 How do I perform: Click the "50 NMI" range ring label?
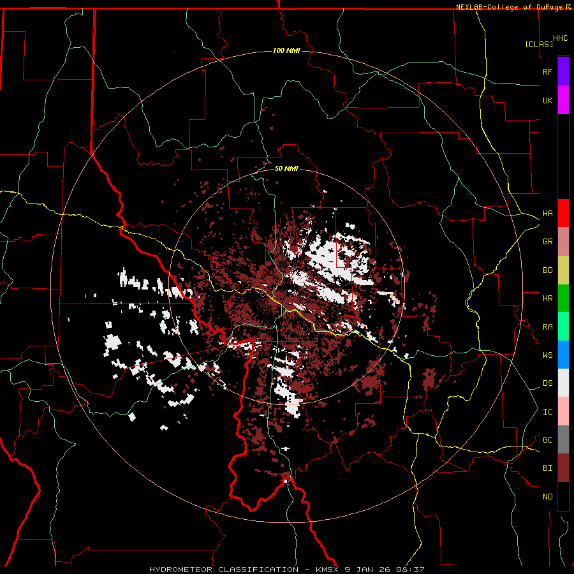[286, 168]
